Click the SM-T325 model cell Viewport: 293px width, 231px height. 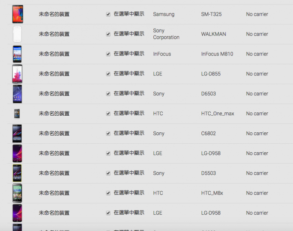tap(211, 14)
